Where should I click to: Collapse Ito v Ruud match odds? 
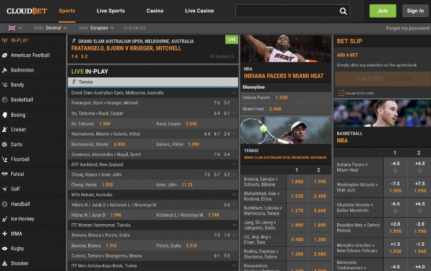tap(234, 113)
